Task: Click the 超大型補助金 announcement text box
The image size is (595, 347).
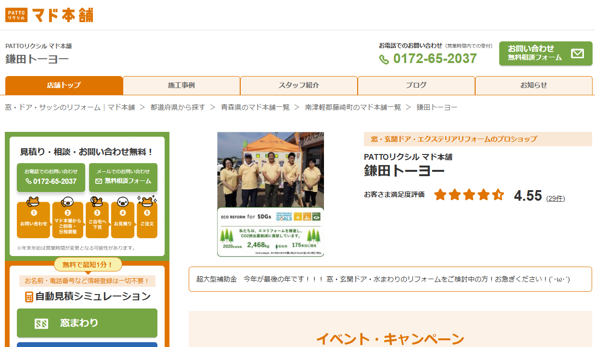Action: pos(390,279)
